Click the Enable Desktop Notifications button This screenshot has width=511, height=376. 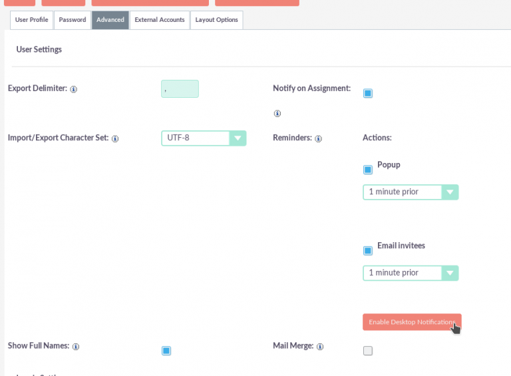(x=412, y=322)
